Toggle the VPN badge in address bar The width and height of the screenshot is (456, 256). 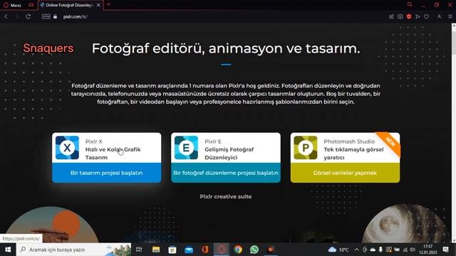click(46, 16)
